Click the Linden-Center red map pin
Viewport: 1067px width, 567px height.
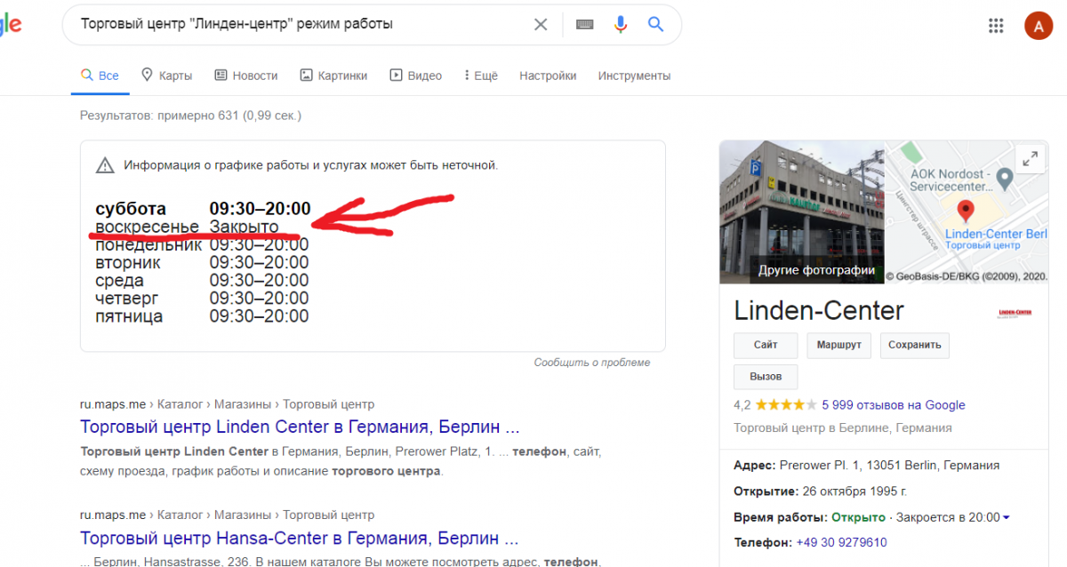coord(965,212)
